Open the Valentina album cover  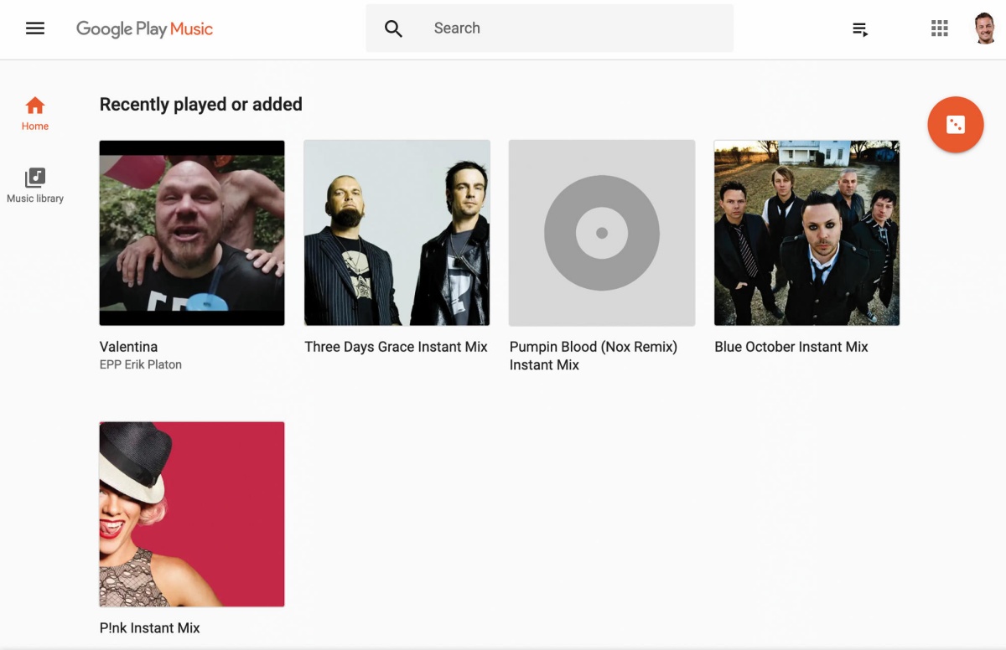[x=192, y=233]
